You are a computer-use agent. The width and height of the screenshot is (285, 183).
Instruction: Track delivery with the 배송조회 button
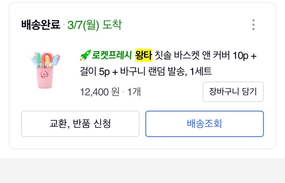coord(204,124)
